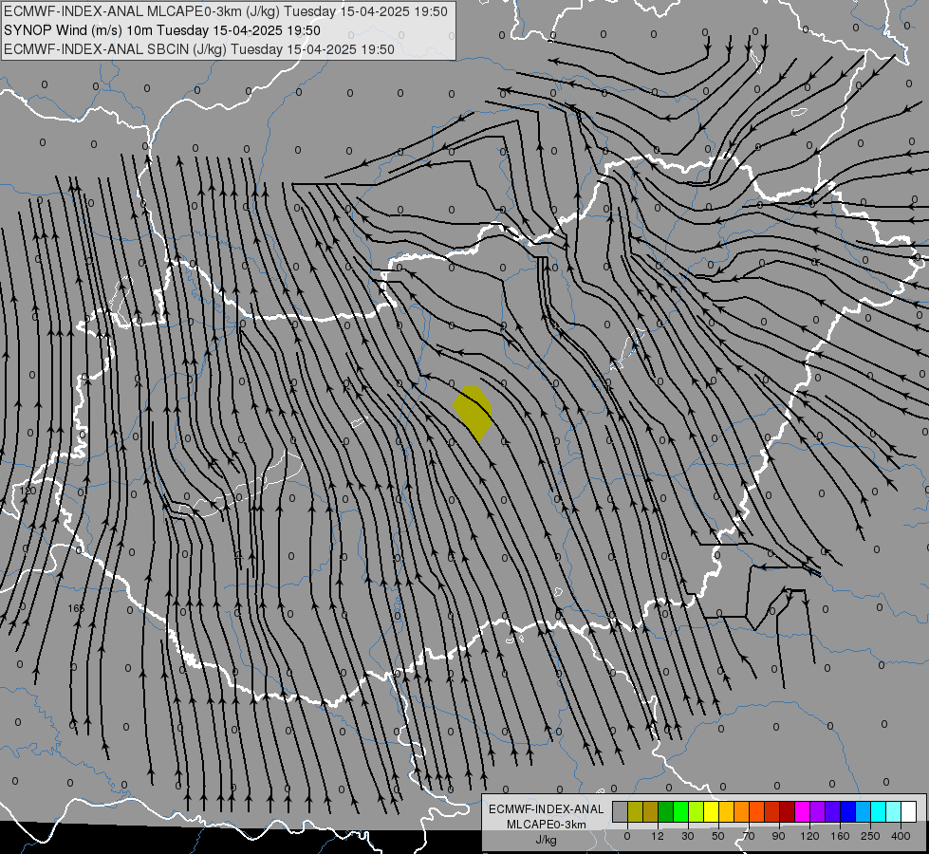Click the legend tick label 120

click(809, 836)
